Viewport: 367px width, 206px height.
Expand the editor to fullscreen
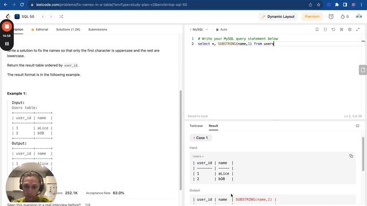tap(358, 29)
